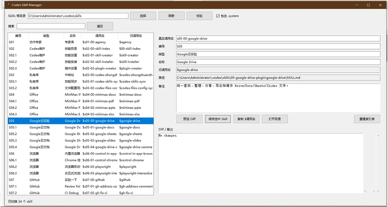Click the Diff output scrollbar up arrow

tap(378, 135)
